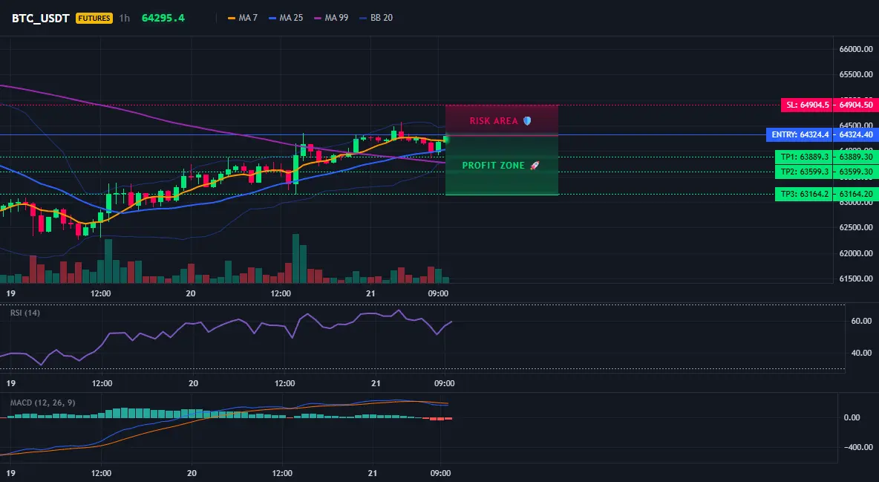Click the TP3: 63164.2 label

pyautogui.click(x=804, y=194)
